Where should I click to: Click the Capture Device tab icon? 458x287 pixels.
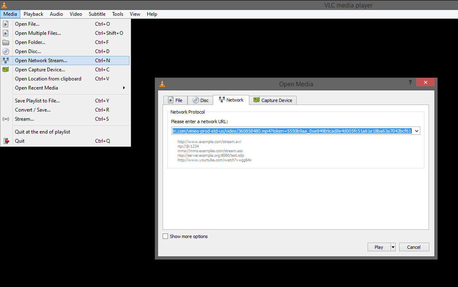tap(256, 100)
